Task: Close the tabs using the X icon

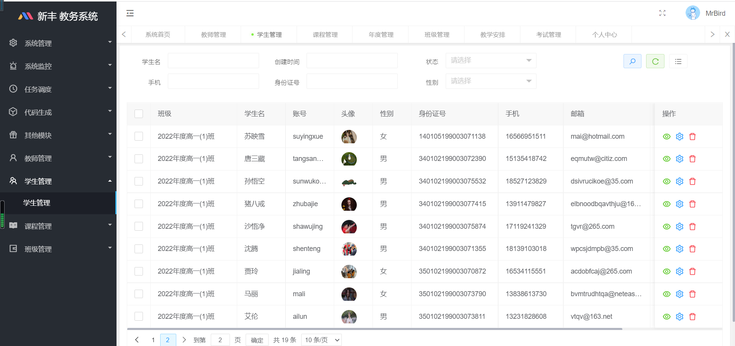Action: (727, 34)
